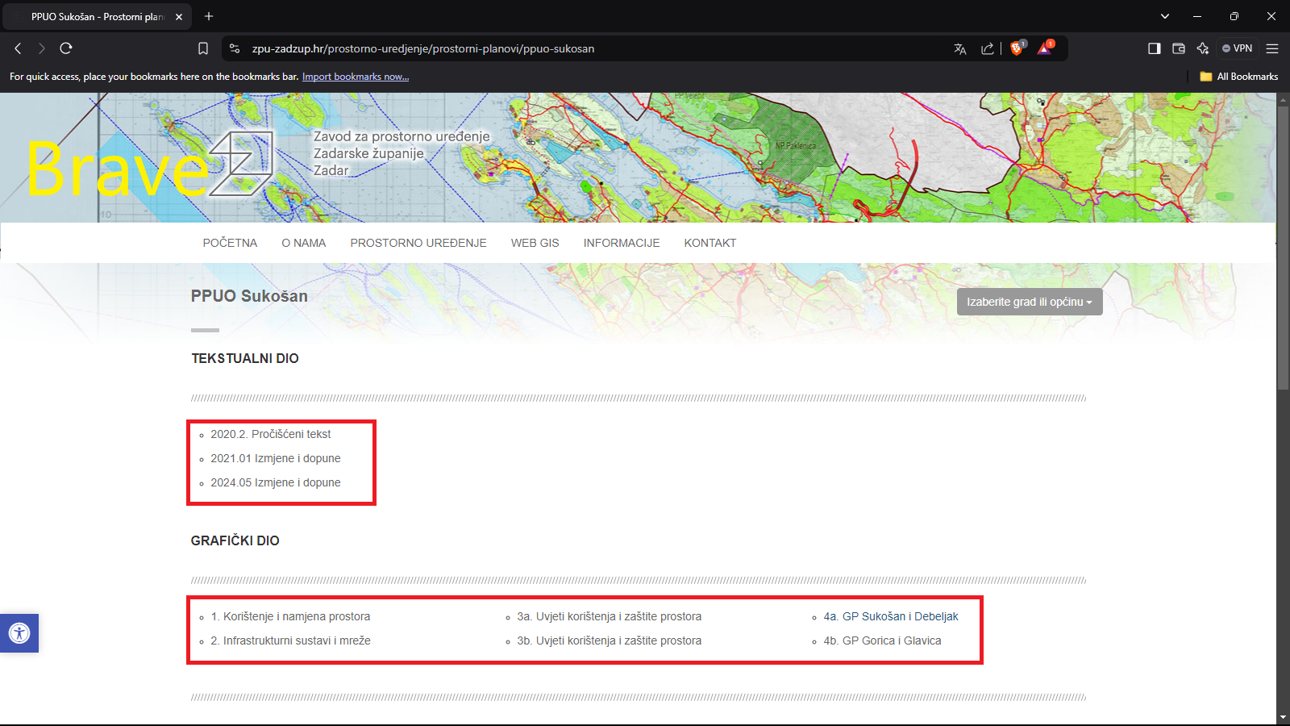Toggle the Brave VPN button
Screen dimensions: 1290x726
coord(1237,48)
